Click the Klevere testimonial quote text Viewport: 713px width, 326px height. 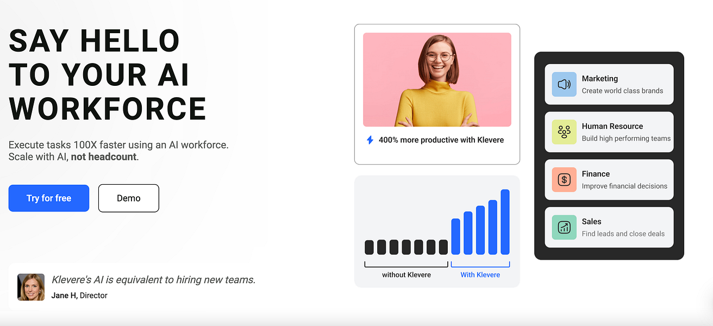153,279
